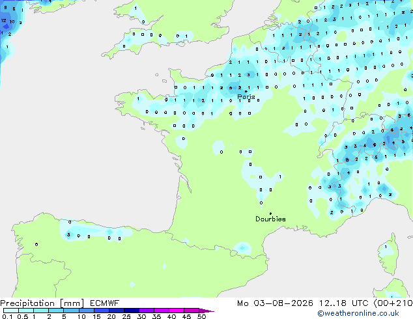Pick the 15–20 mm legend swatch
413x319 pixels.
click(x=101, y=311)
